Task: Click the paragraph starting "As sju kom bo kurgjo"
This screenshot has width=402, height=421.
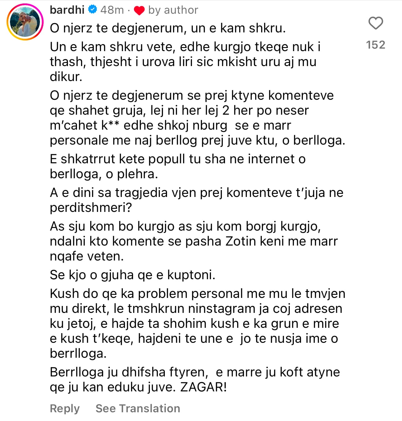Action: click(194, 241)
